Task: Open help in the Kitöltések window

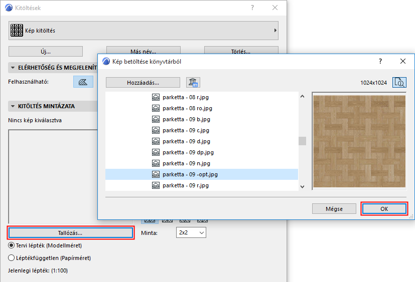Action: 252,8
